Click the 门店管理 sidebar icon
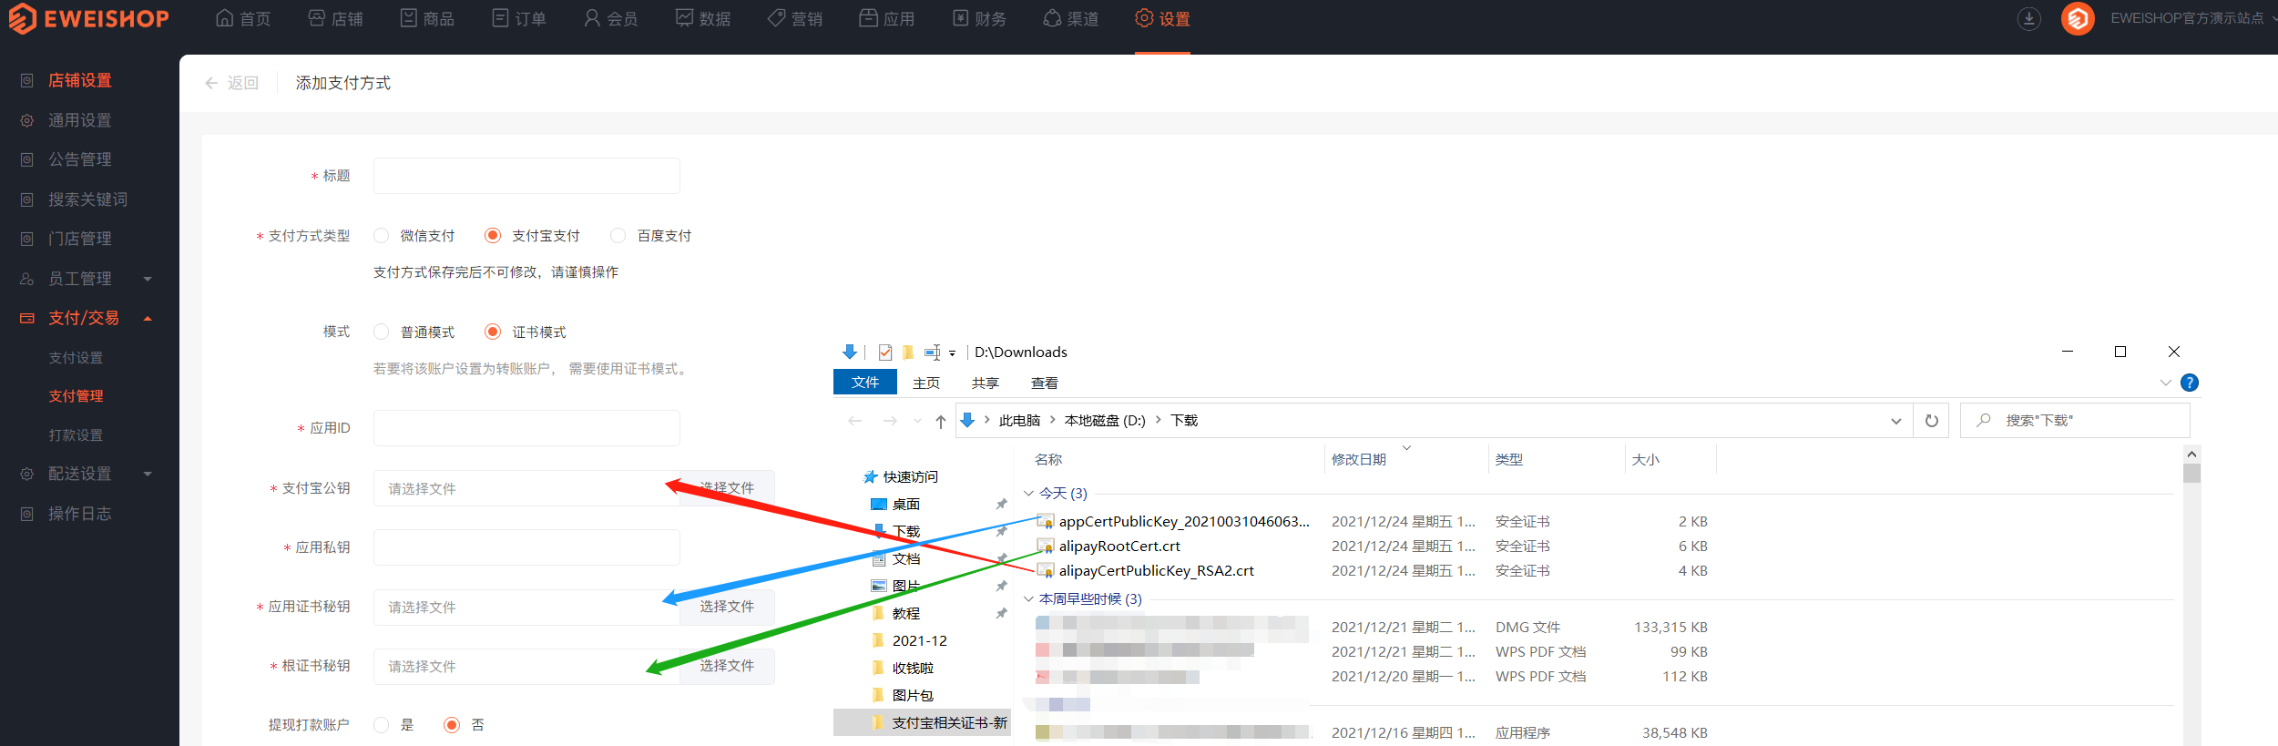This screenshot has width=2278, height=746. tap(27, 239)
